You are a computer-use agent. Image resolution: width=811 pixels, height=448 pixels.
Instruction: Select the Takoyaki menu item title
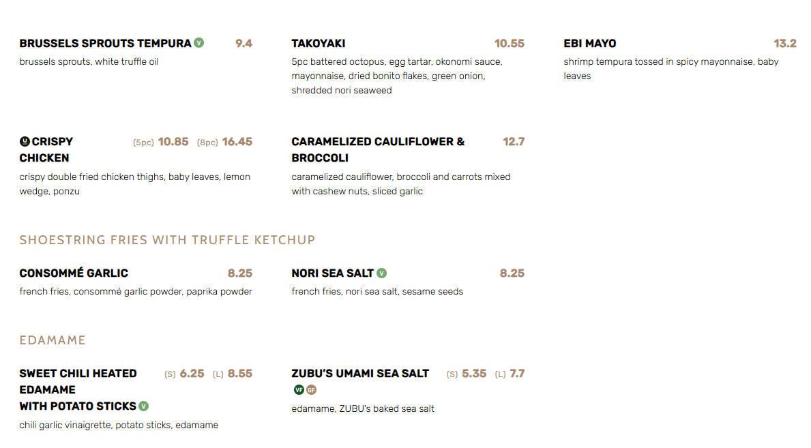(x=319, y=44)
